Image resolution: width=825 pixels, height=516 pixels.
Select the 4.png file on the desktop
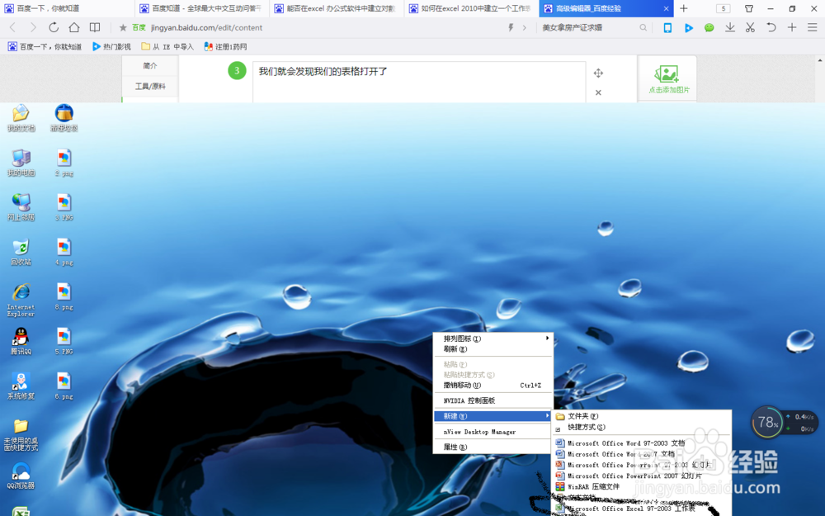(64, 252)
